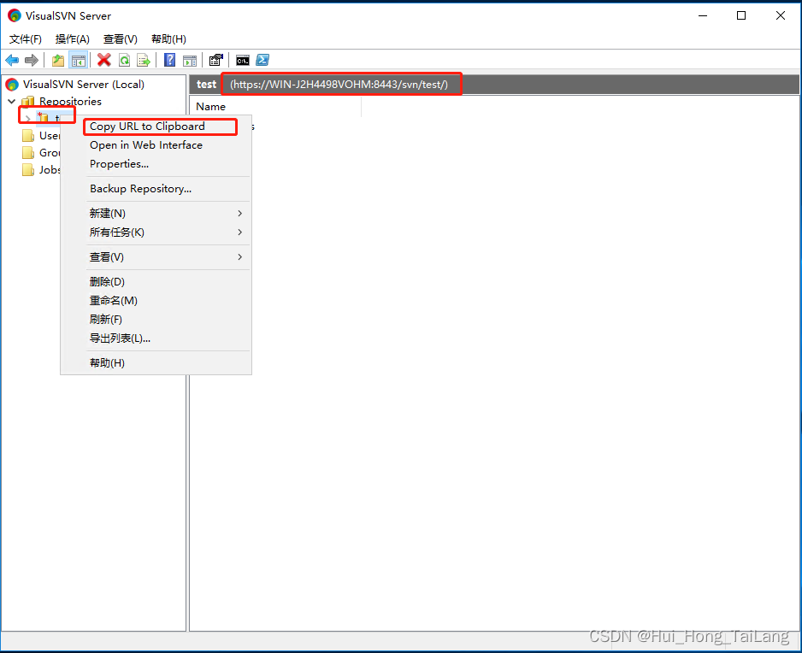Open the 新建(N) submenu arrow
802x653 pixels.
coord(240,213)
